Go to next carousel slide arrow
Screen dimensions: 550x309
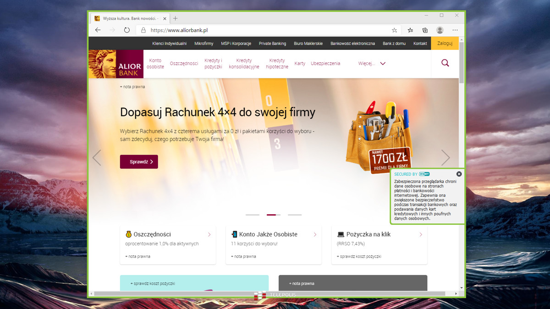(x=445, y=157)
